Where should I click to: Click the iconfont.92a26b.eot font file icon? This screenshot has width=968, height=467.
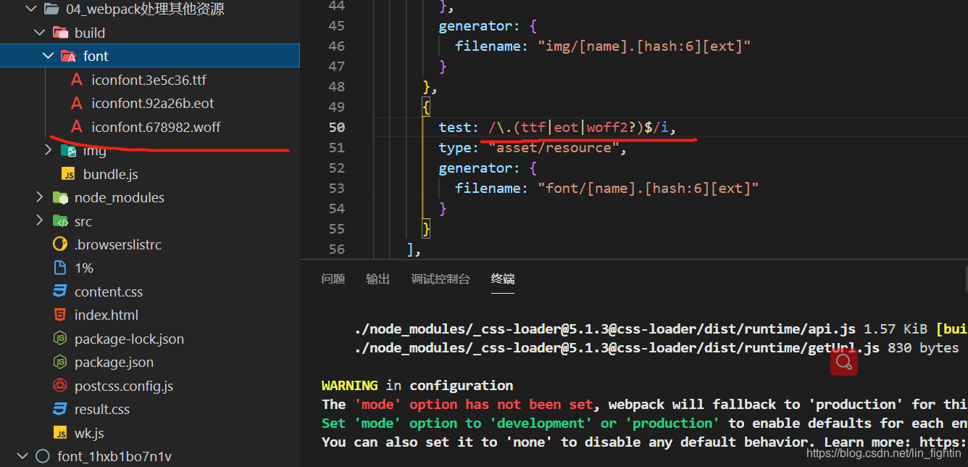tap(77, 103)
